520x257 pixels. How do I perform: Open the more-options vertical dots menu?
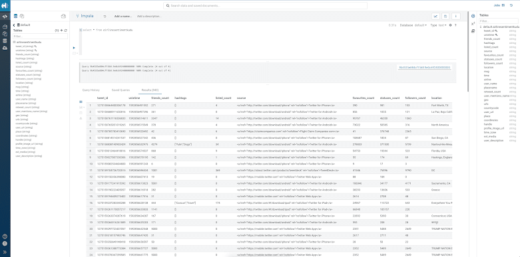[x=456, y=16]
